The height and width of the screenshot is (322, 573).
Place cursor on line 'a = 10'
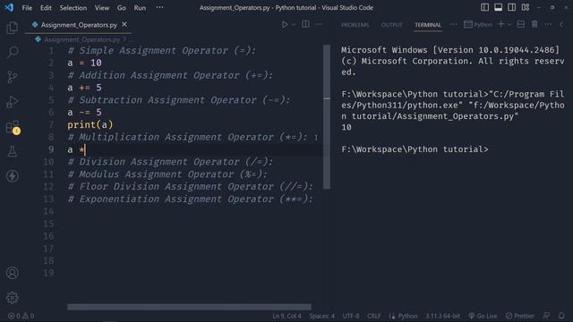pyautogui.click(x=84, y=63)
